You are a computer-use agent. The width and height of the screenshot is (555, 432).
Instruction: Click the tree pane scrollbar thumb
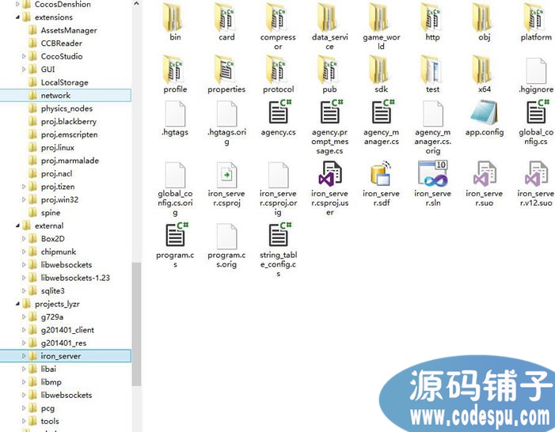coord(136,324)
